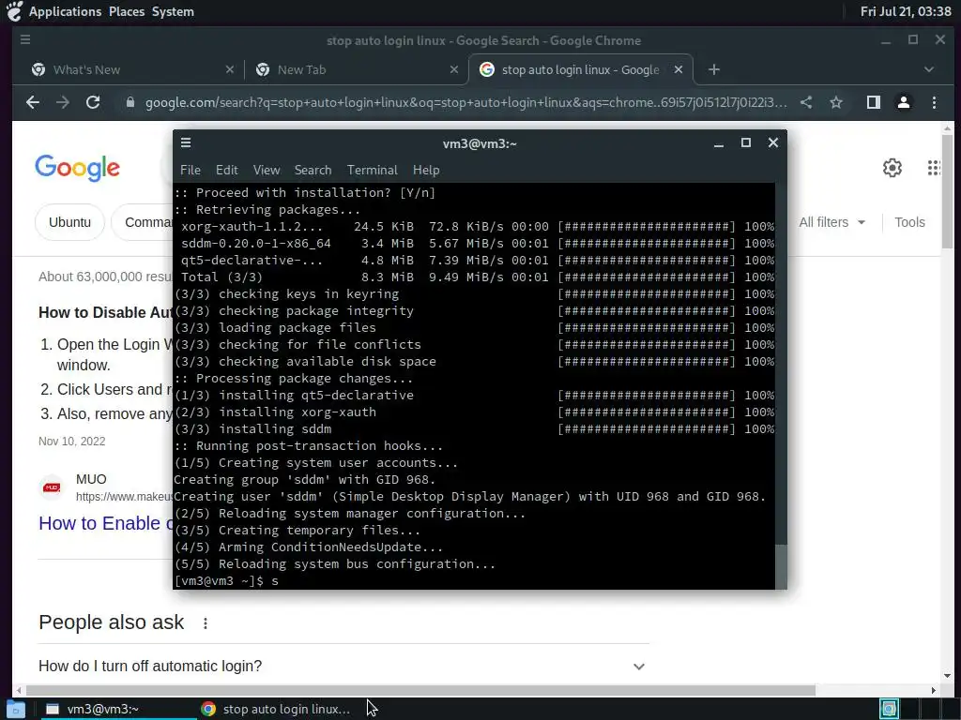961x720 pixels.
Task: Click the 'How to Disable Au' snippet heading
Action: point(105,312)
